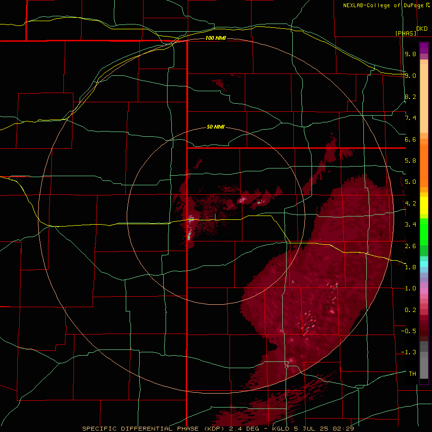Click the 2.6 scale value

coord(410,246)
